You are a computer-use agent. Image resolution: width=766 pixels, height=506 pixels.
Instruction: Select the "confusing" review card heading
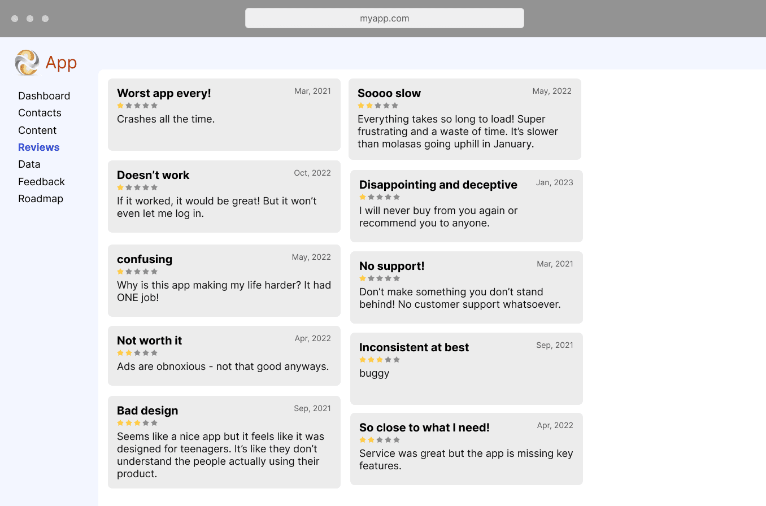point(145,259)
